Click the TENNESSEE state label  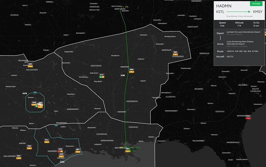[178, 56]
